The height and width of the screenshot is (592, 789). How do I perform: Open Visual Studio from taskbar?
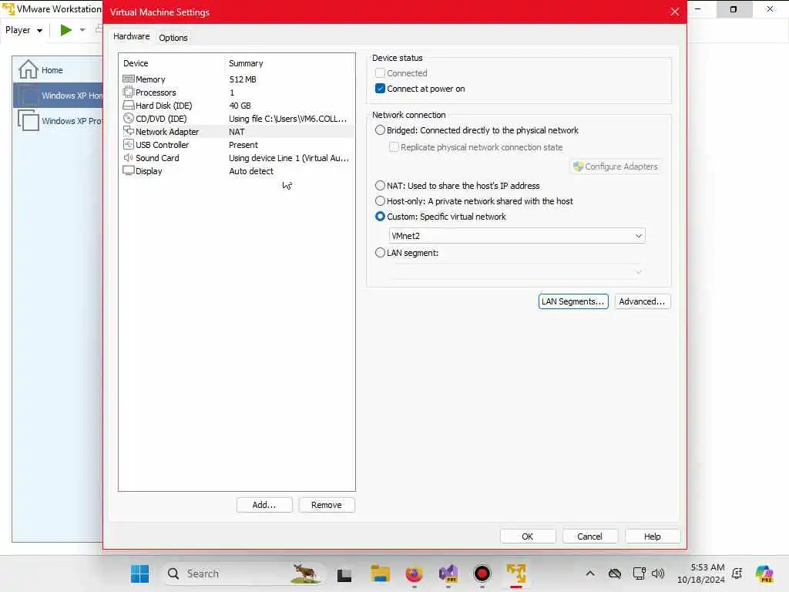tap(448, 573)
